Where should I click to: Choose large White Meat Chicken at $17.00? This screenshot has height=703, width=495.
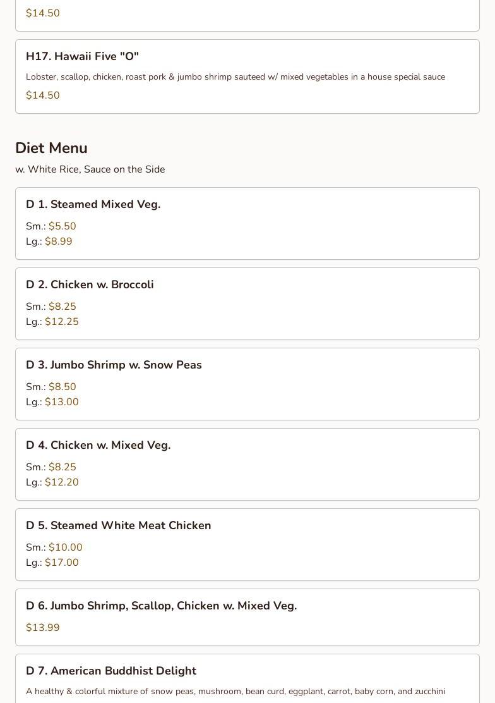(52, 562)
